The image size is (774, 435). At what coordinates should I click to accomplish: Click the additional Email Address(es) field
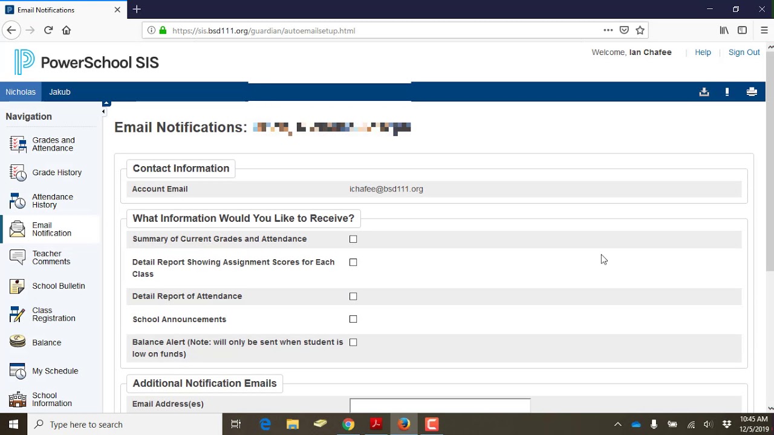(440, 405)
